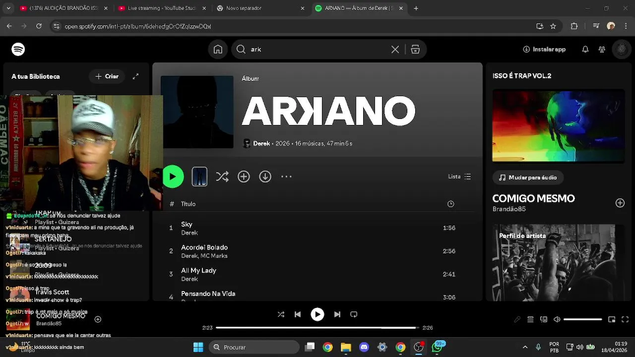Viewport: 635px width, 357px height.
Task: Toggle repeat in player bar
Action: click(x=354, y=314)
